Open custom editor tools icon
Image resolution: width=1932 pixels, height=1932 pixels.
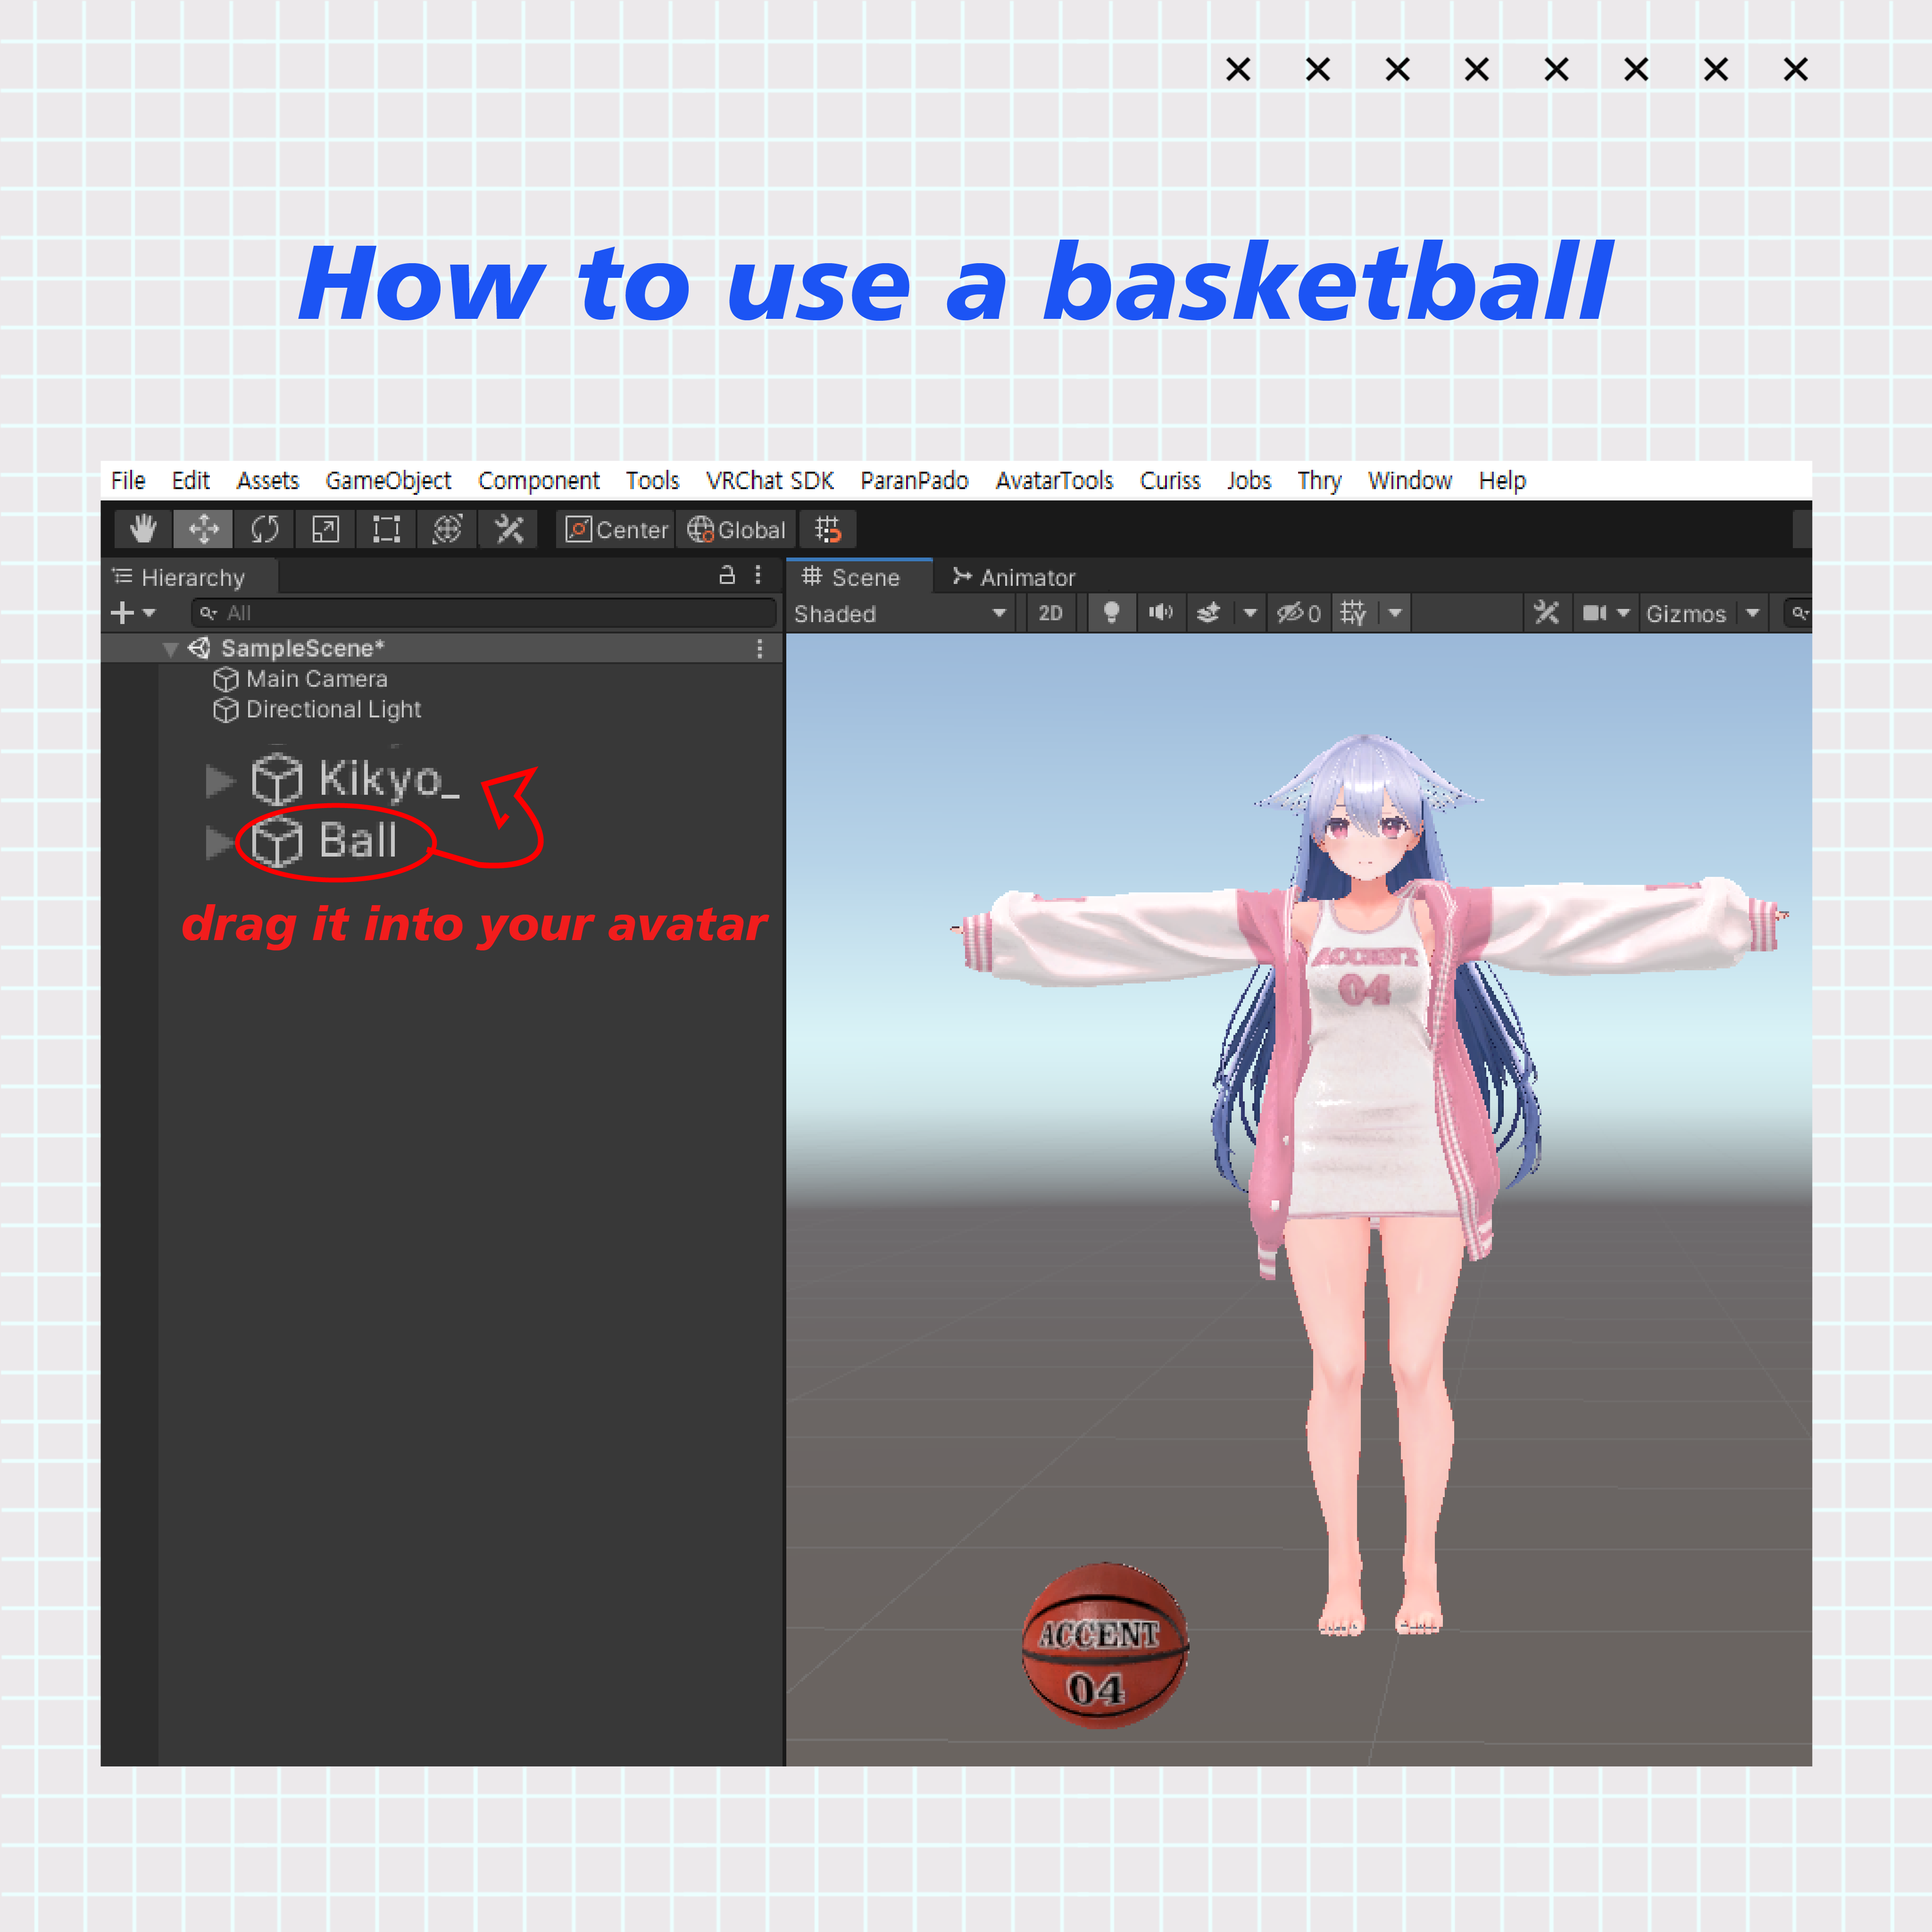[509, 529]
